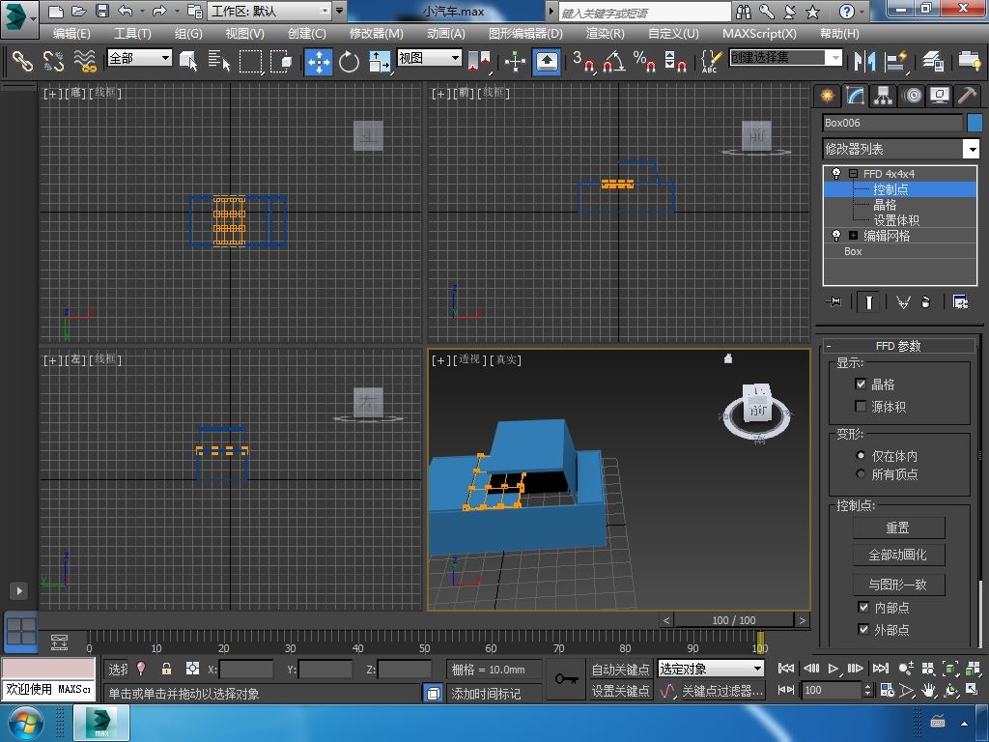Image resolution: width=989 pixels, height=742 pixels.
Task: Click the Undo arrow
Action: pos(125,11)
